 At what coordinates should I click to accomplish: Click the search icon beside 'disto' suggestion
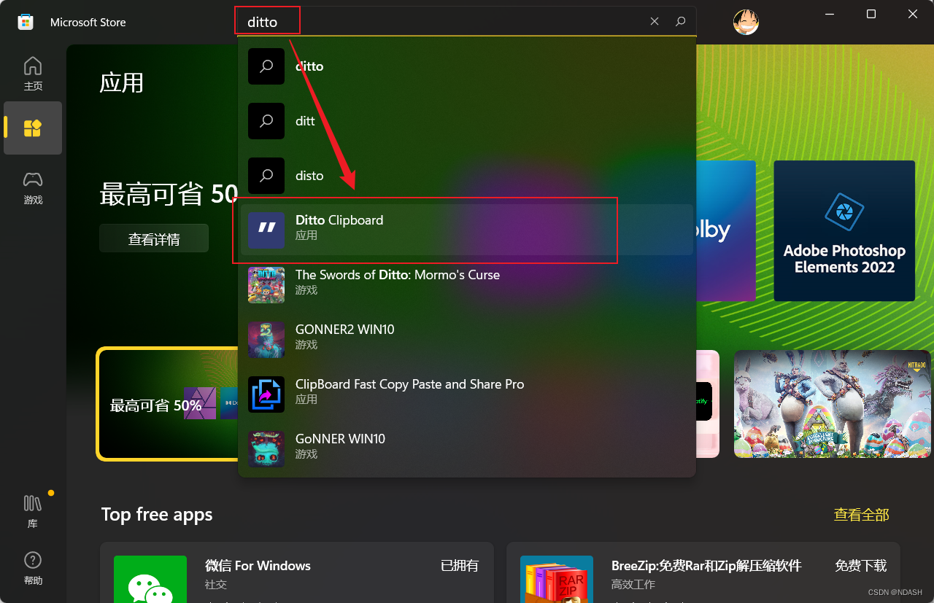tap(266, 176)
